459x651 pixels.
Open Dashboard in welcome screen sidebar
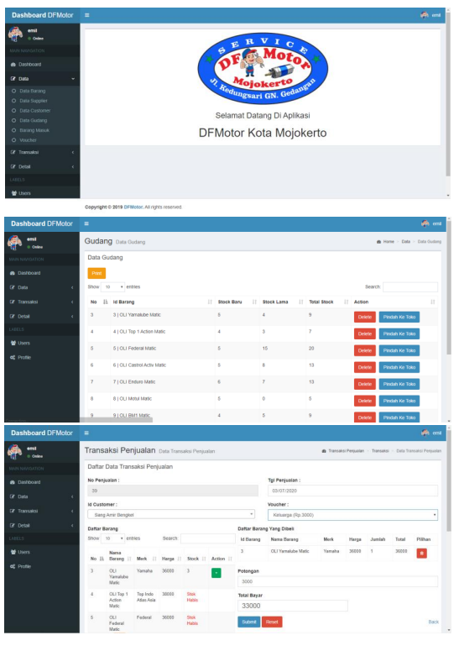(x=29, y=65)
